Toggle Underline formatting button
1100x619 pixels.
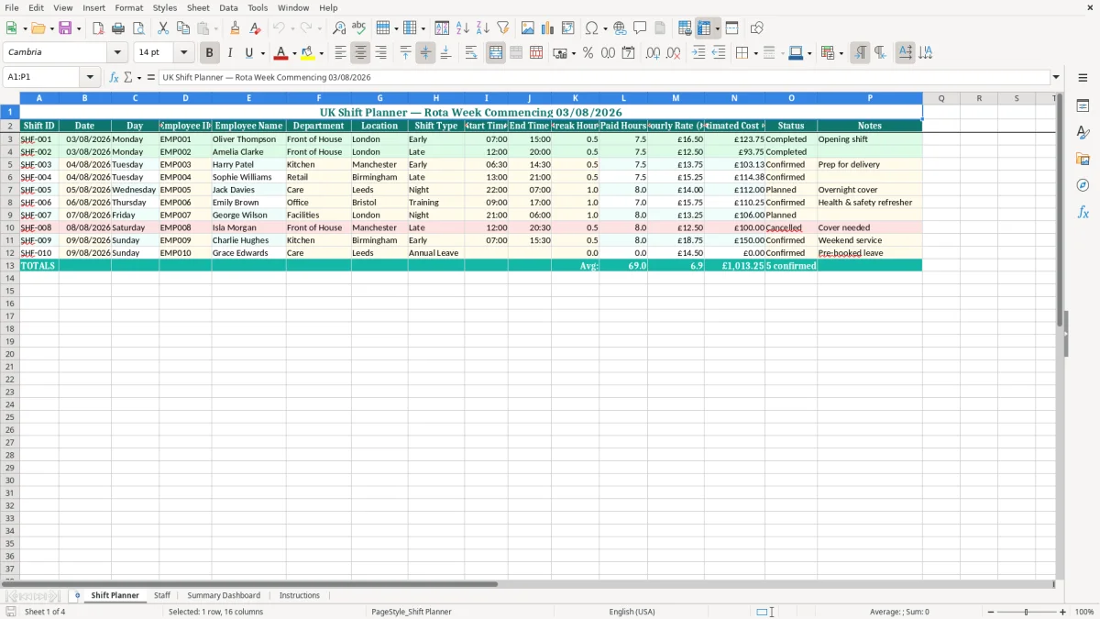pos(248,53)
